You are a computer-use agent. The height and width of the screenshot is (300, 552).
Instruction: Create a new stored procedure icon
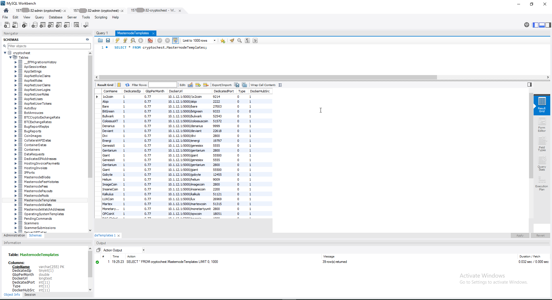[x=59, y=25]
